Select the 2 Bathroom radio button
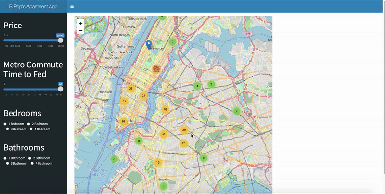 [30, 158]
